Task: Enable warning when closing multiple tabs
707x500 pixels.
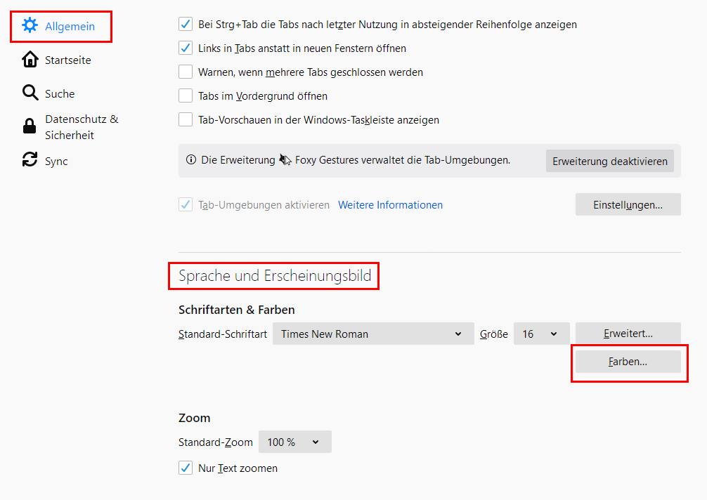Action: [186, 72]
